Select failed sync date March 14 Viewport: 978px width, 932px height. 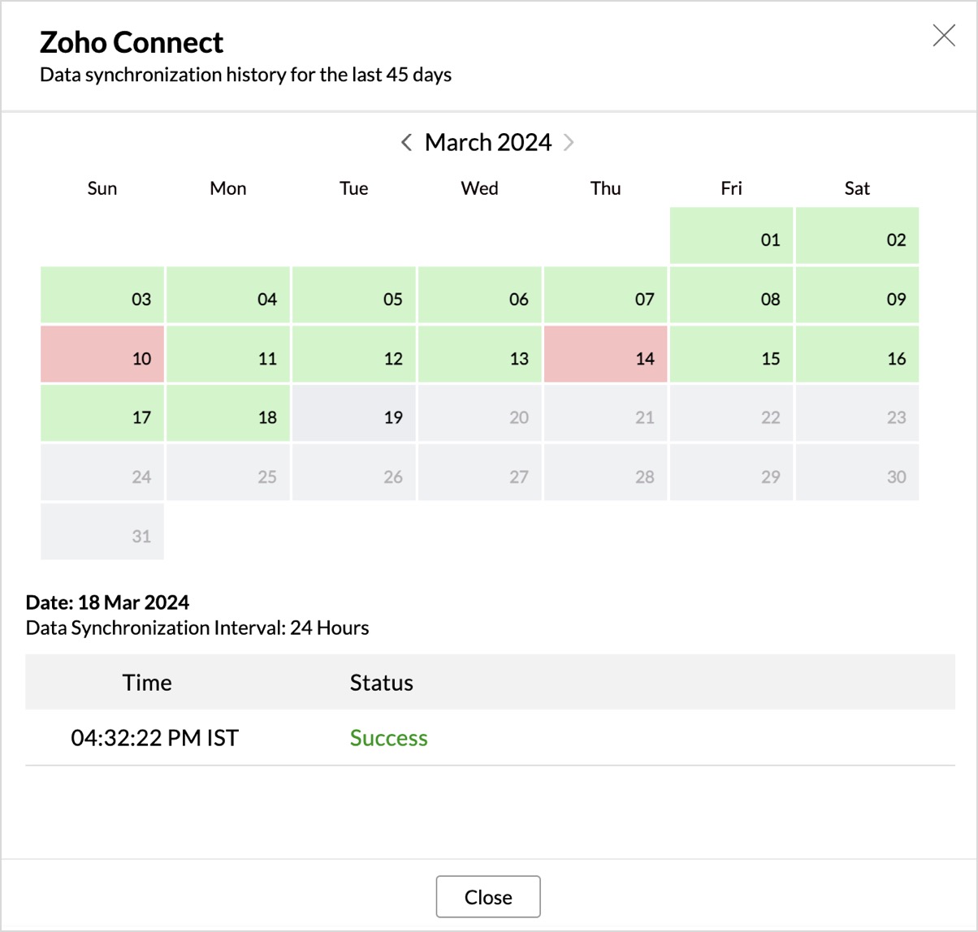pos(606,355)
